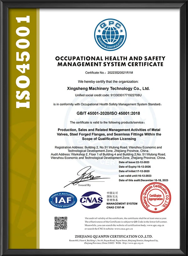Image resolution: width=188 pixels, height=256 pixels.
Task: Click the QR code in the lower left
Action: coord(61,223)
